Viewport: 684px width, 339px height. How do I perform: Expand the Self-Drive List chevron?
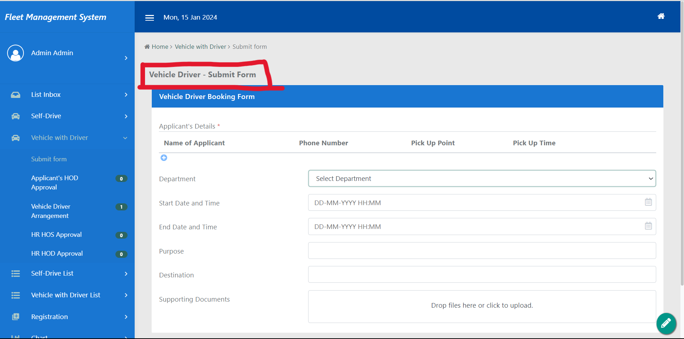click(x=126, y=273)
